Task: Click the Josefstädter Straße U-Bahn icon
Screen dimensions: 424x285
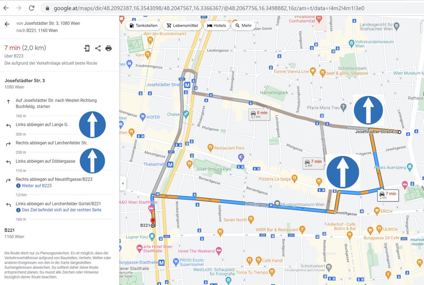Action: click(x=187, y=85)
